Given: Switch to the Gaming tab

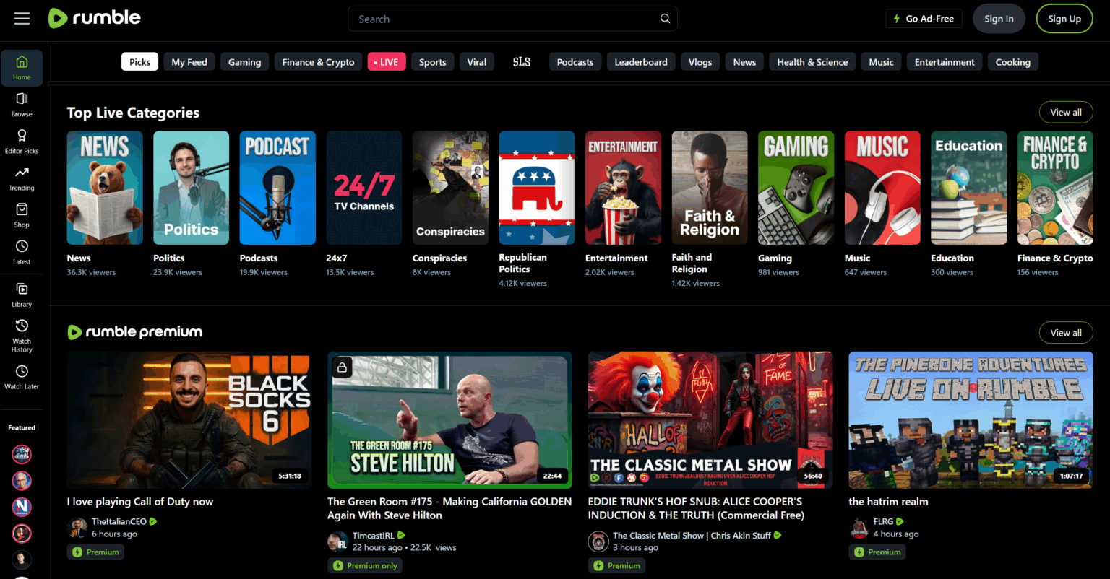Looking at the screenshot, I should point(244,61).
